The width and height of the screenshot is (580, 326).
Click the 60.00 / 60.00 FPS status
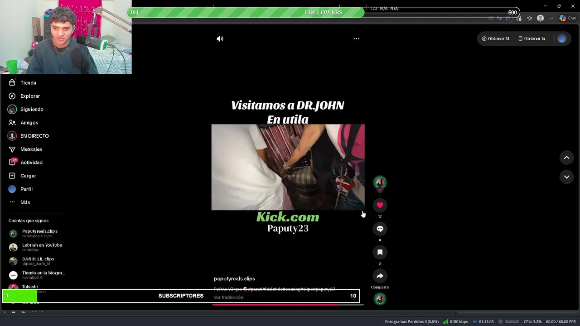coord(561,321)
